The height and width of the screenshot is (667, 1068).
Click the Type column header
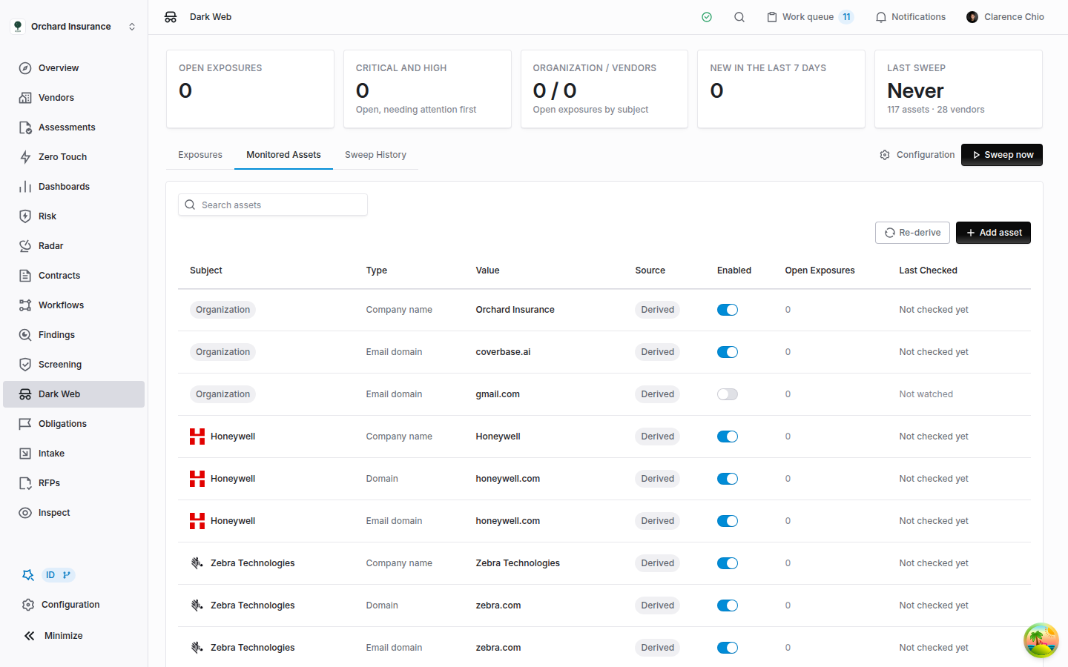click(376, 271)
